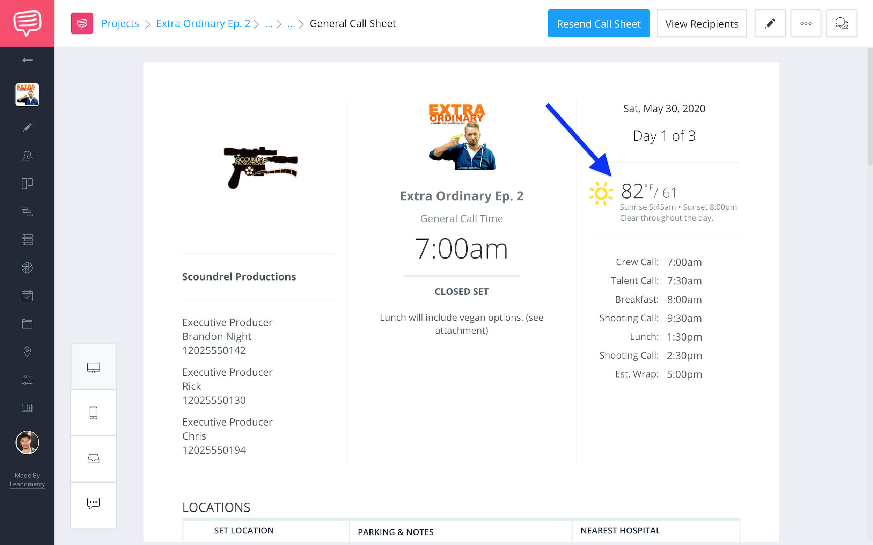Open the pencil script icon in the sidebar

tap(28, 128)
